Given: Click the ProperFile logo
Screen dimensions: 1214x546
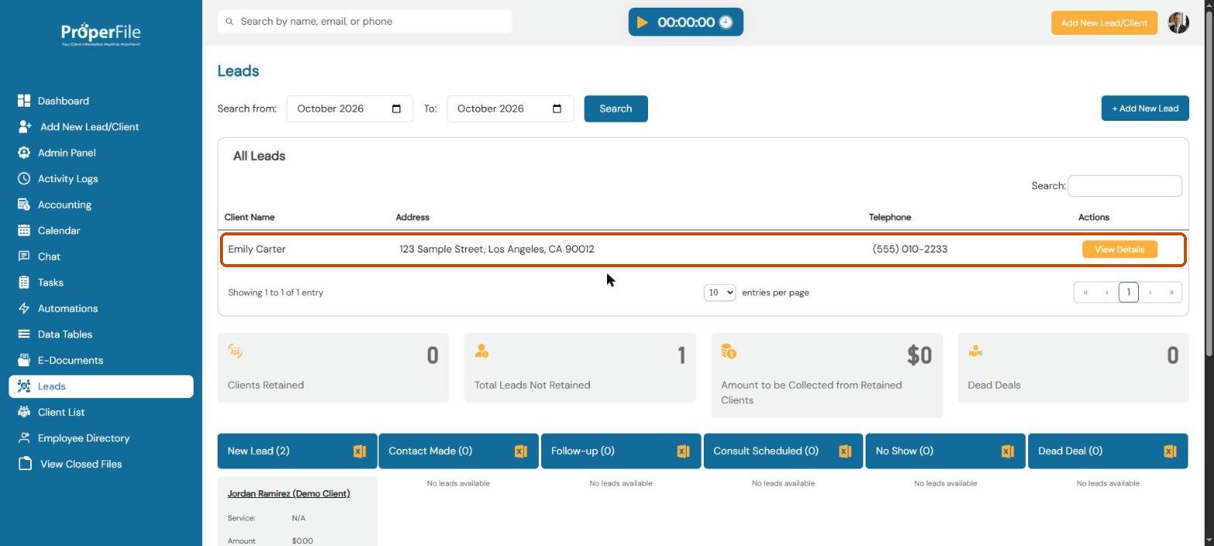Looking at the screenshot, I should (101, 33).
